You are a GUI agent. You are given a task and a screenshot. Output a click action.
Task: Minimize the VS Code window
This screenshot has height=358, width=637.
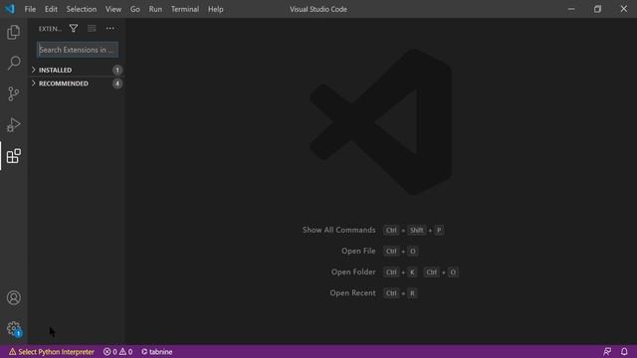(571, 9)
